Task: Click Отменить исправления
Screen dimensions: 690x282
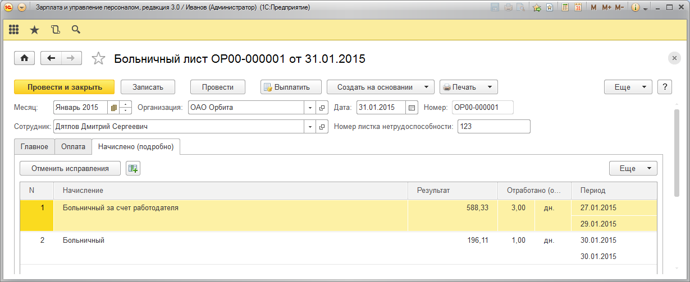Action: coord(70,168)
